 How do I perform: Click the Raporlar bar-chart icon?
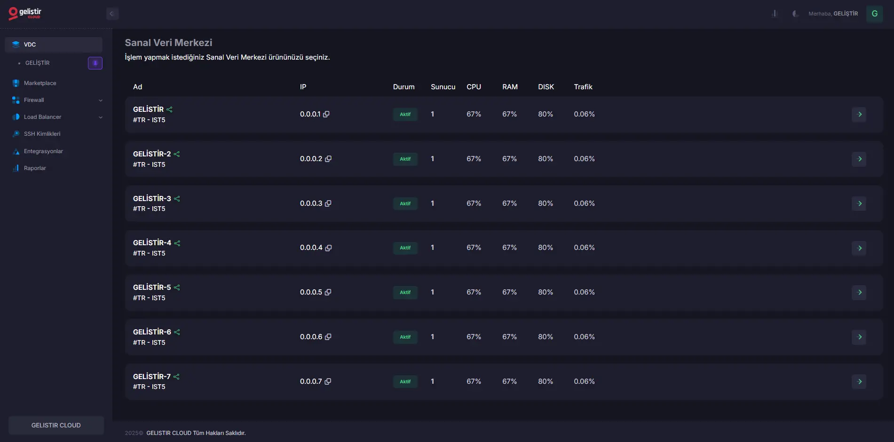pyautogui.click(x=16, y=168)
